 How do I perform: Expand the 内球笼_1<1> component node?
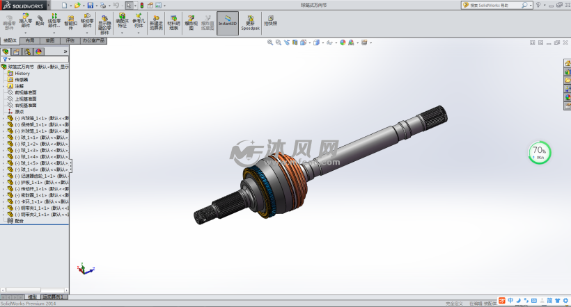click(3, 119)
